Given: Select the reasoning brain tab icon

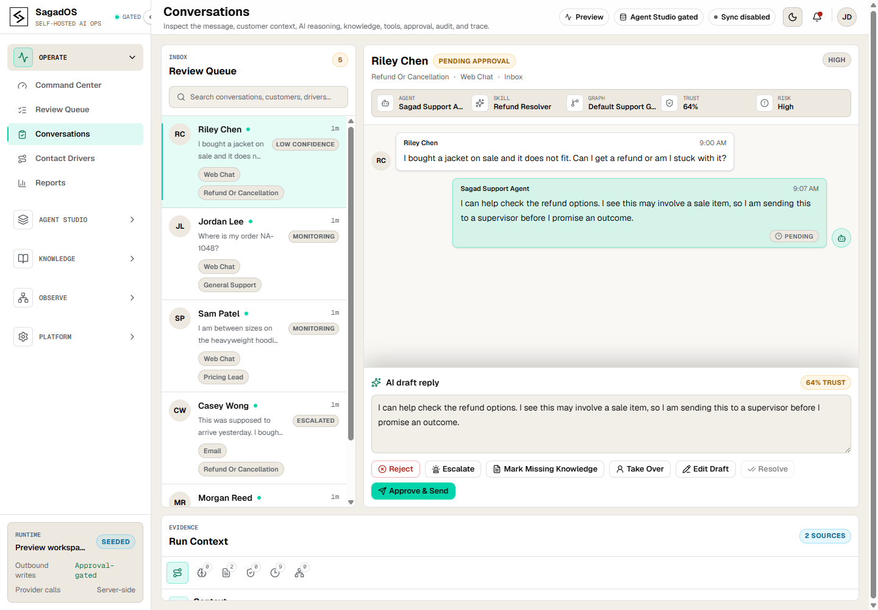Looking at the screenshot, I should 202,573.
